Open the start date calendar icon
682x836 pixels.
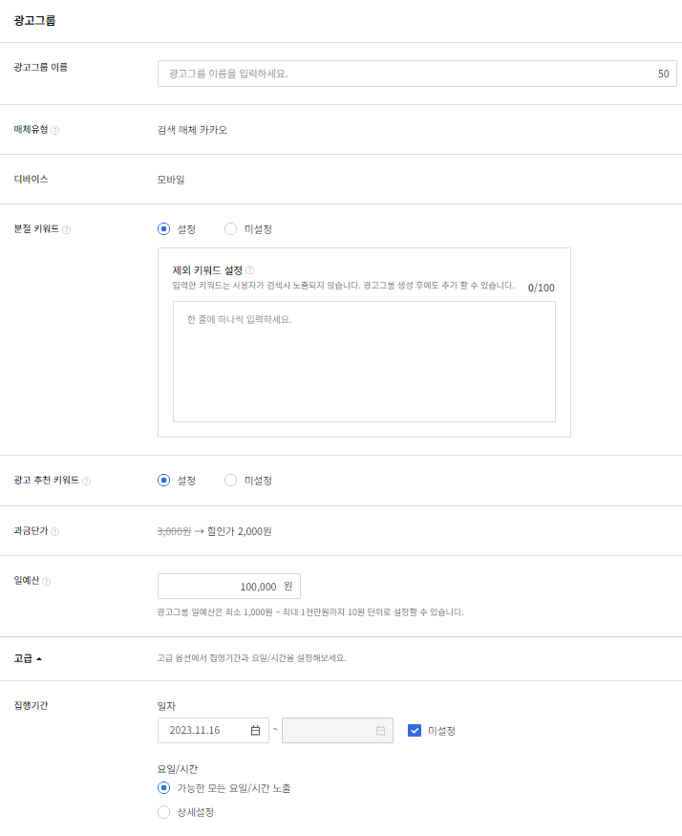click(255, 731)
